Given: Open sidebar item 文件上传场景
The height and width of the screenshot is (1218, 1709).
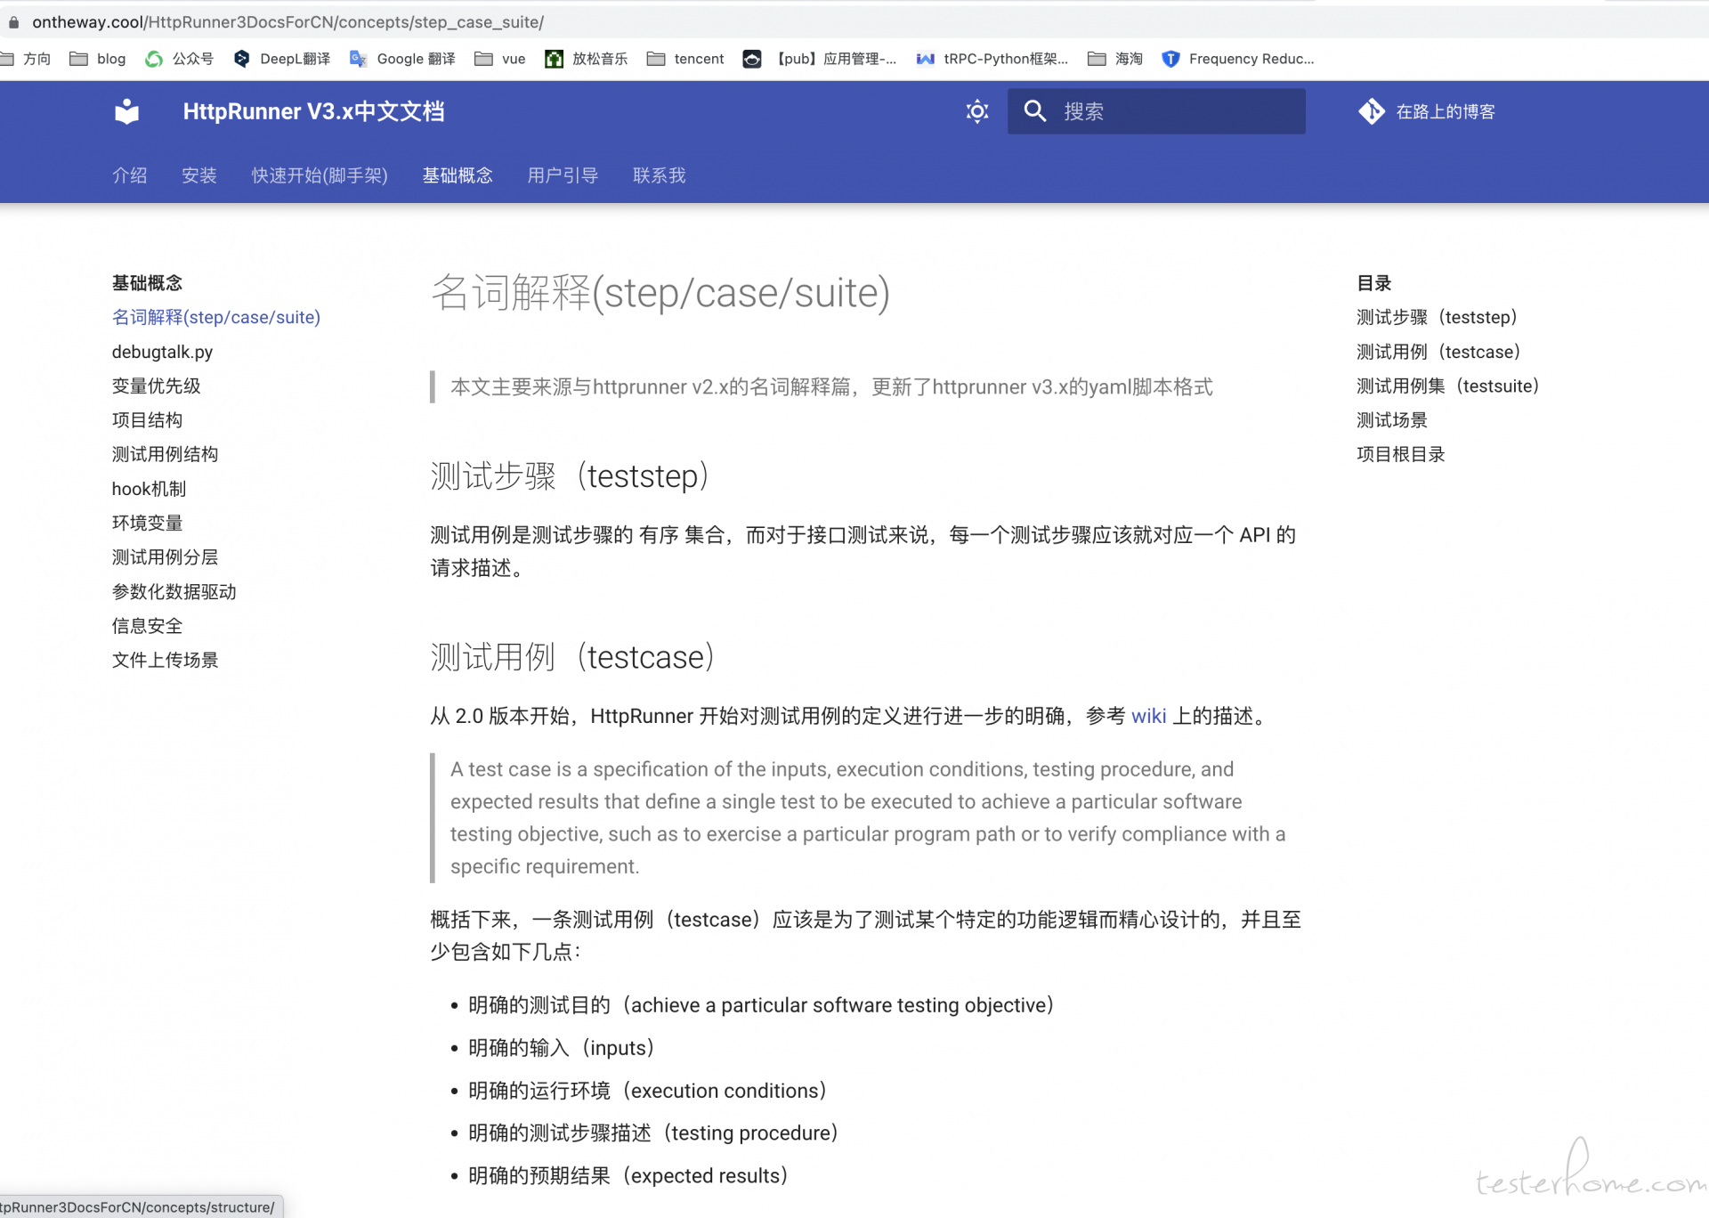Looking at the screenshot, I should (166, 660).
